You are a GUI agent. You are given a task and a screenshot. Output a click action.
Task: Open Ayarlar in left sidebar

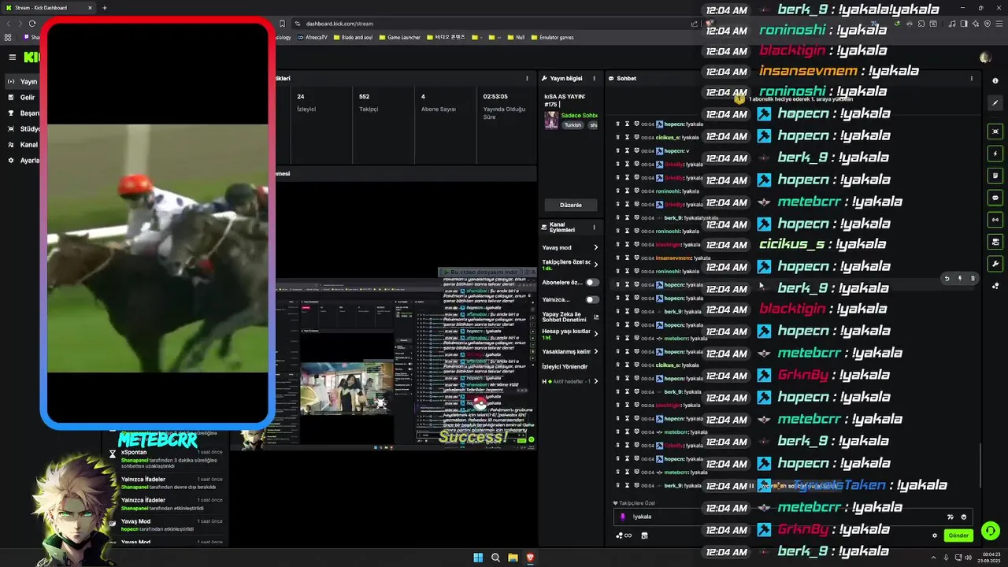(x=22, y=160)
